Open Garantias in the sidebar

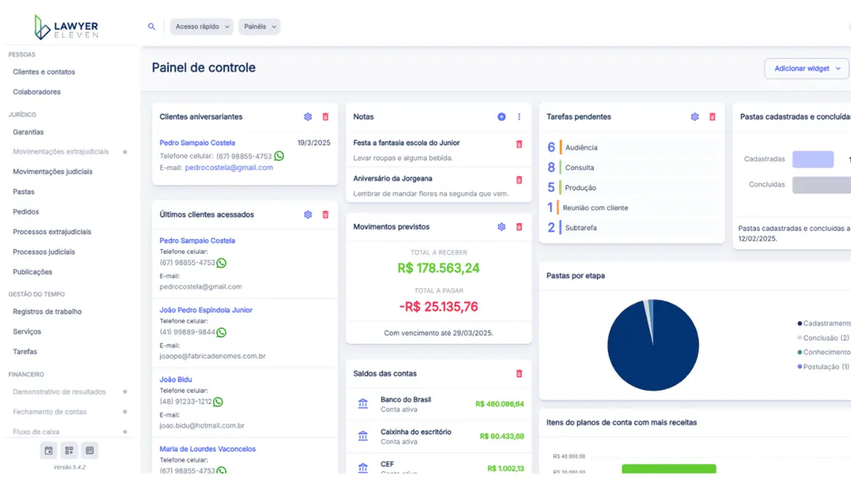coord(28,132)
